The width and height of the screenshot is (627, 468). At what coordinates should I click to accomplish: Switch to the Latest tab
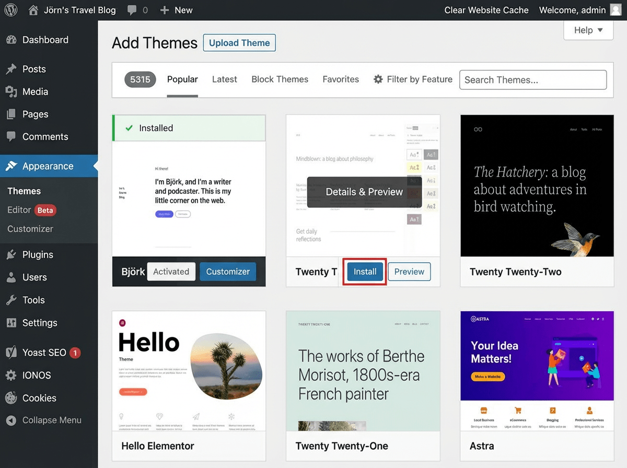coord(225,79)
